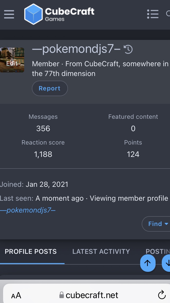
Task: Expand the Find dropdown
Action: [157, 224]
